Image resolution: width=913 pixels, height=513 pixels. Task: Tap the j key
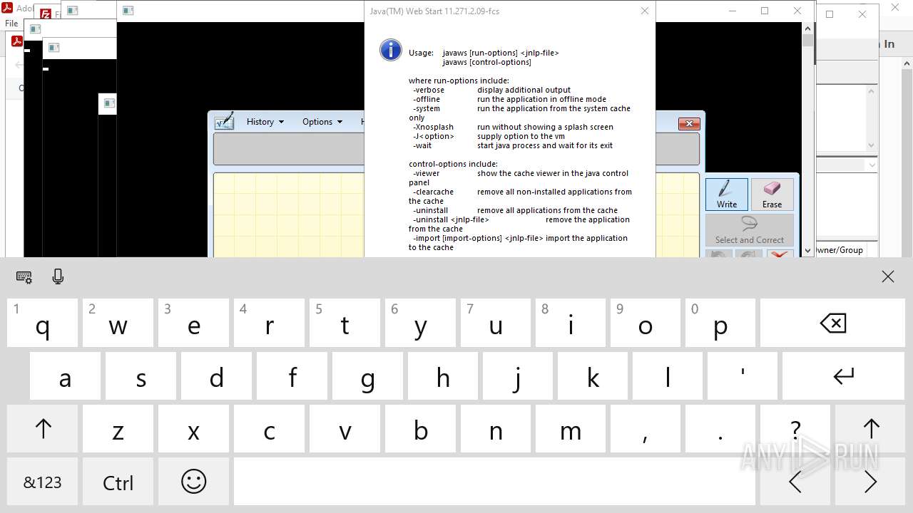coord(518,376)
